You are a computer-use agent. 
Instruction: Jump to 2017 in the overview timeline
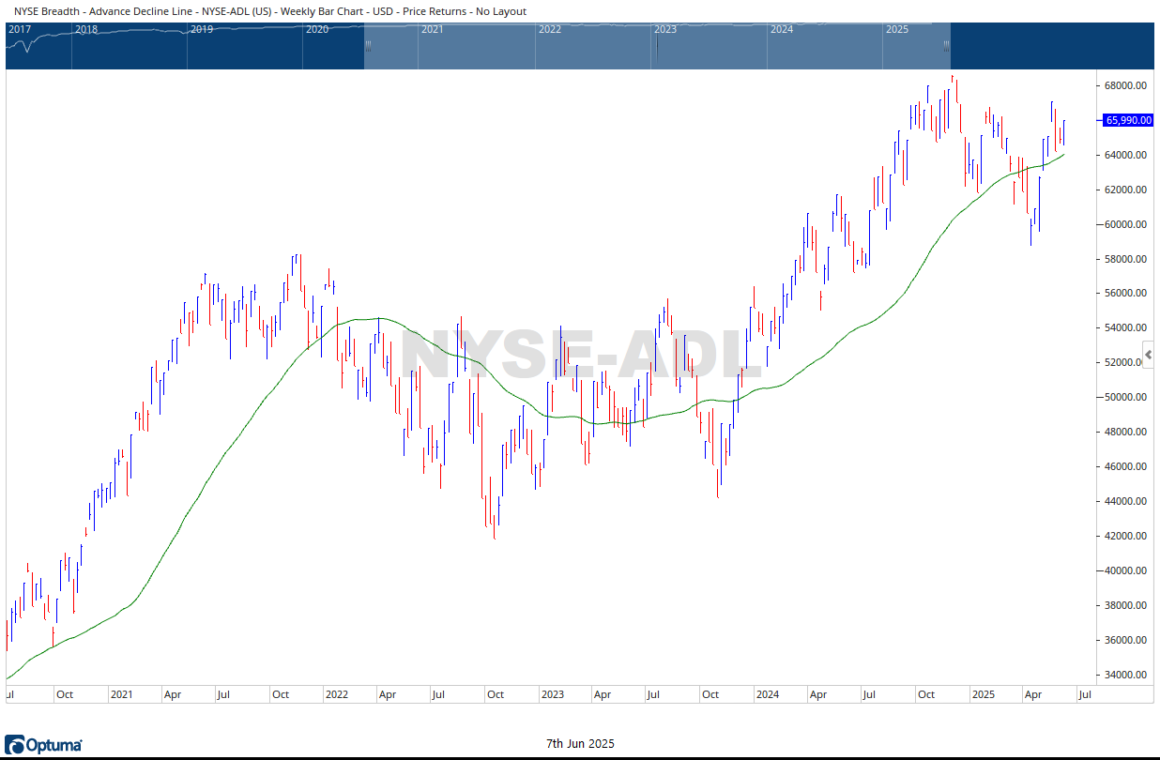(x=21, y=29)
